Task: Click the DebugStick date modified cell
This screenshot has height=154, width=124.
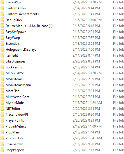Action: point(87,20)
